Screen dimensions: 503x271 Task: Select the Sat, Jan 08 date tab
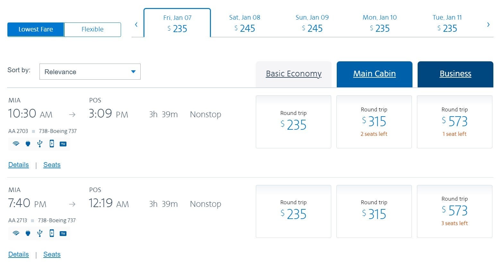point(245,23)
